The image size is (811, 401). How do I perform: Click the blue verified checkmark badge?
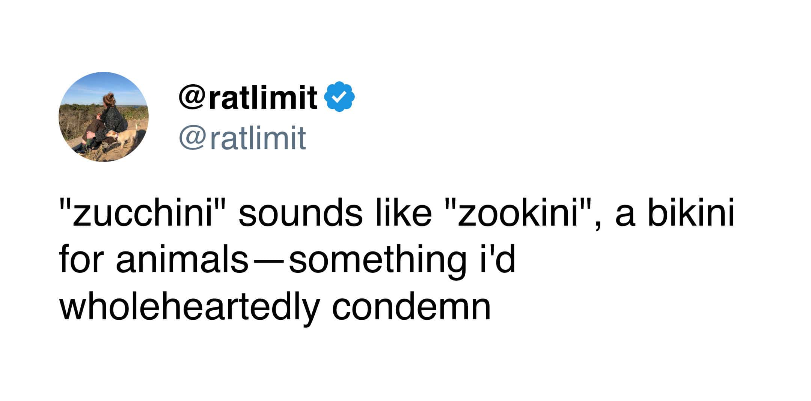[x=341, y=97]
